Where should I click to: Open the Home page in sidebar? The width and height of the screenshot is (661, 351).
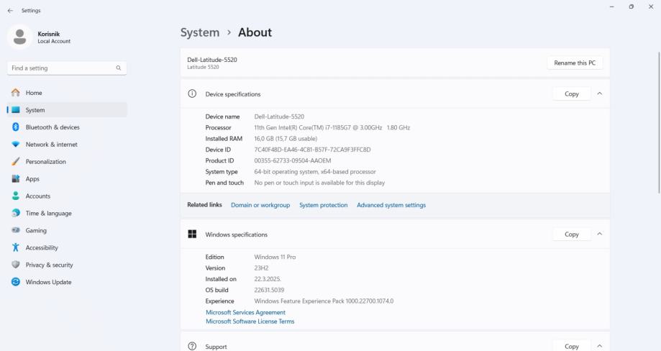34,93
